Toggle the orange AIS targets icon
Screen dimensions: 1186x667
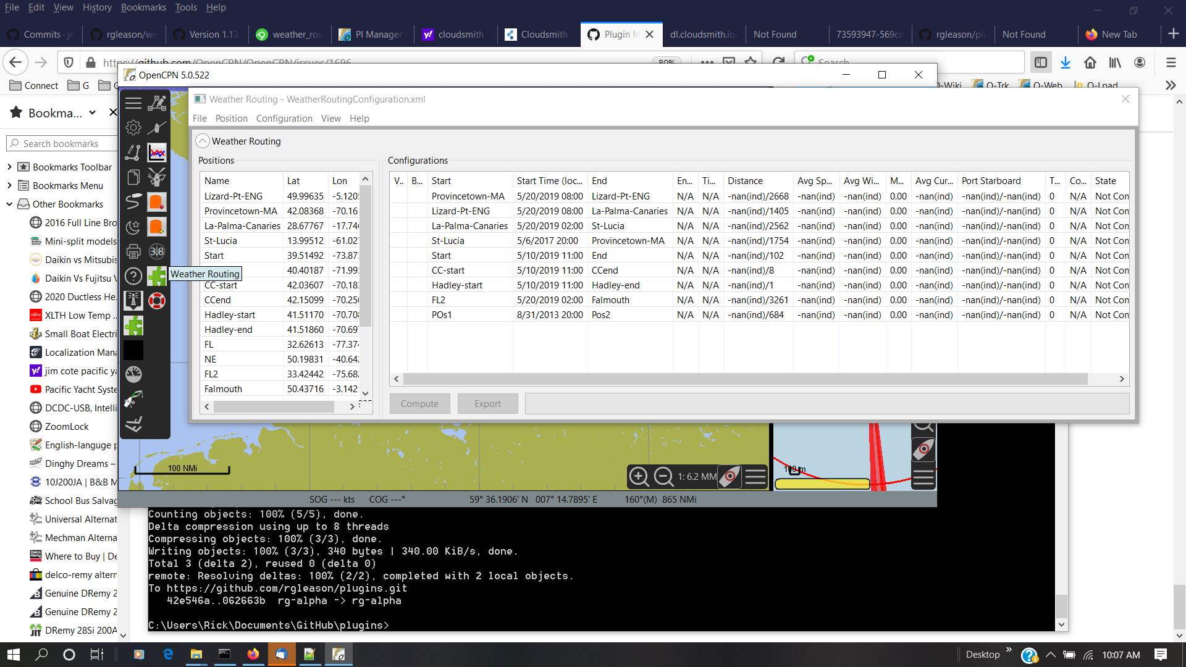point(156,201)
